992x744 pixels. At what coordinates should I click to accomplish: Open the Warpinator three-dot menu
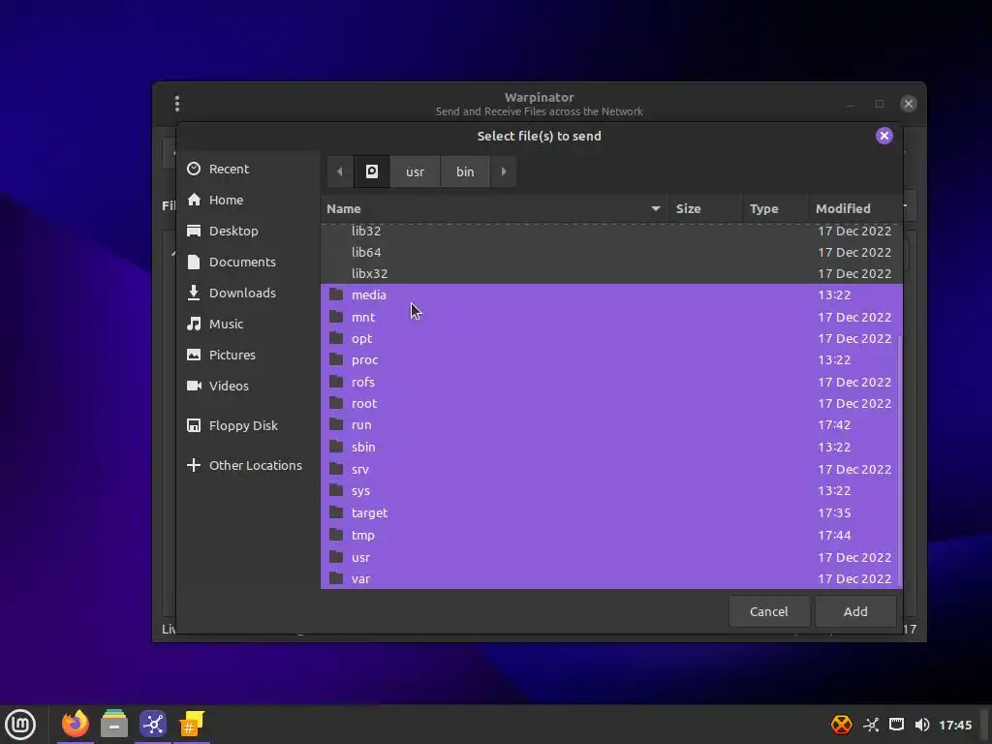[x=177, y=103]
